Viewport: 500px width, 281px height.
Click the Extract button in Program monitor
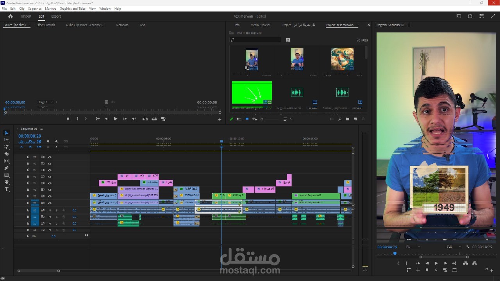[x=475, y=263]
